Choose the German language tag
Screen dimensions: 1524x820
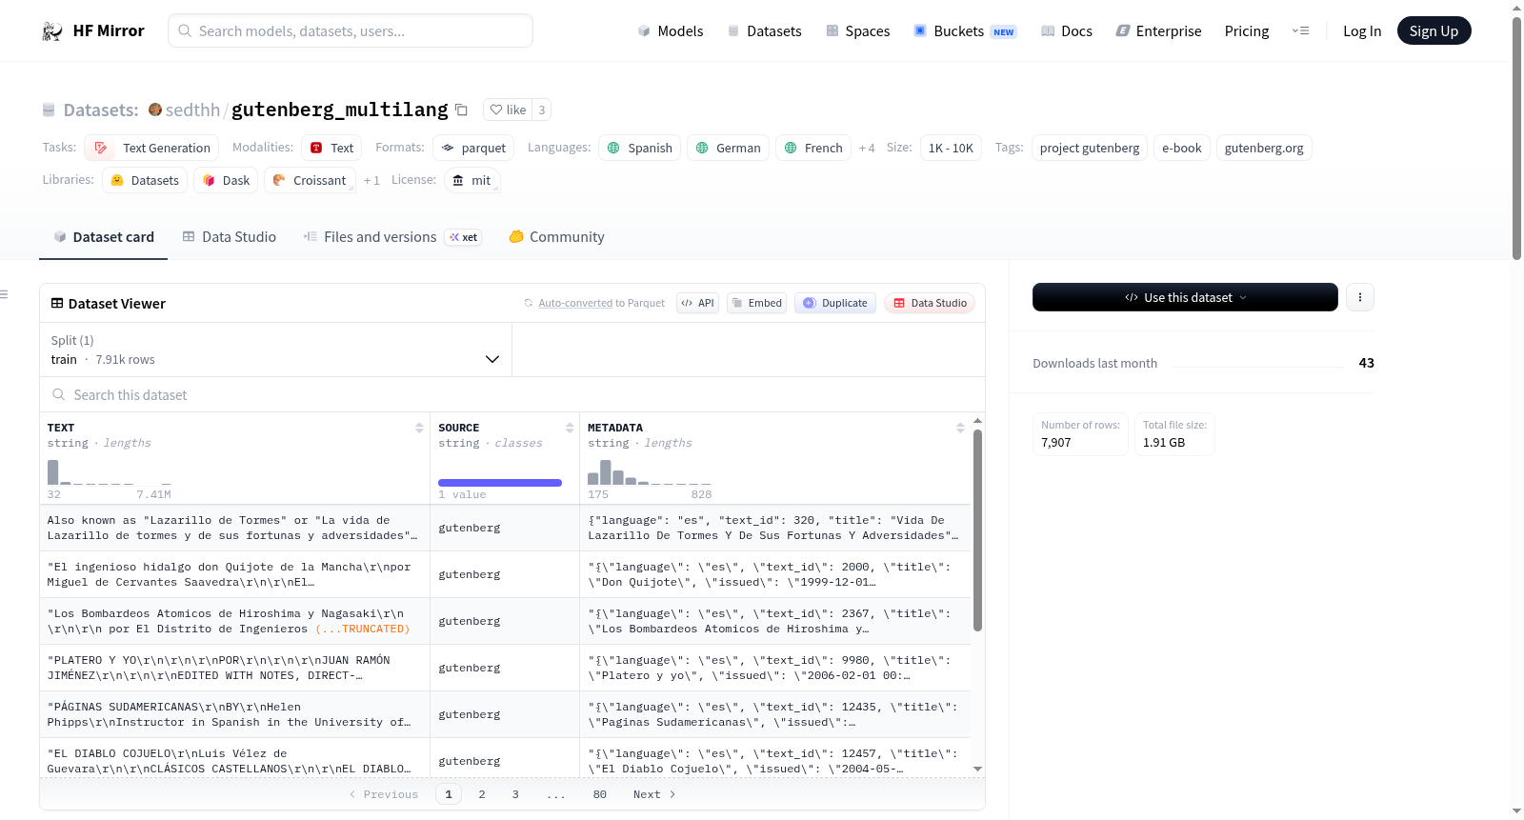click(x=728, y=148)
